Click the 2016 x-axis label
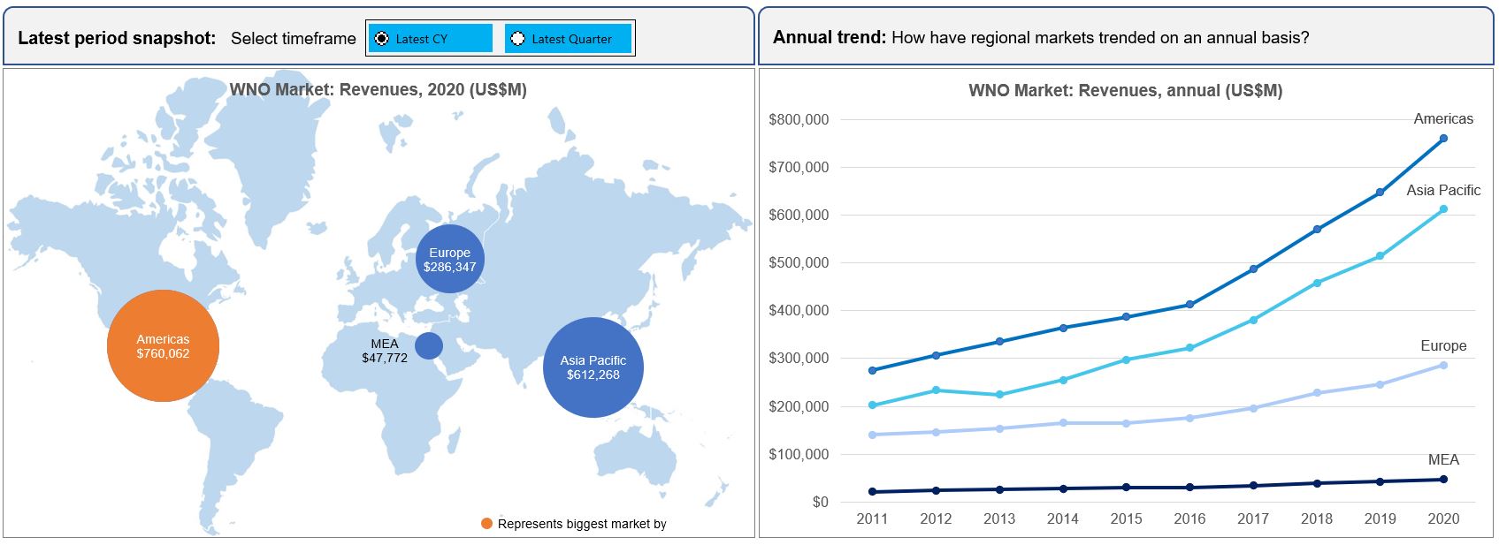The height and width of the screenshot is (545, 1499). tap(1189, 519)
